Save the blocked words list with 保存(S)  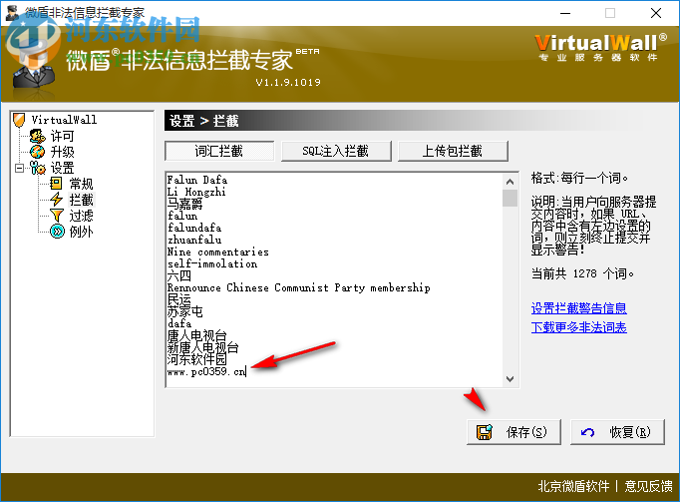[513, 432]
